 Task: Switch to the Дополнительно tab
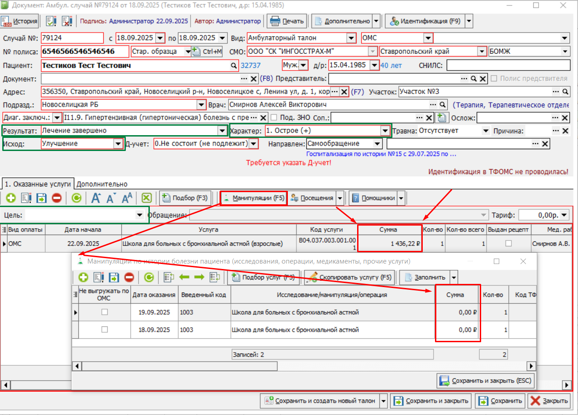(x=101, y=184)
